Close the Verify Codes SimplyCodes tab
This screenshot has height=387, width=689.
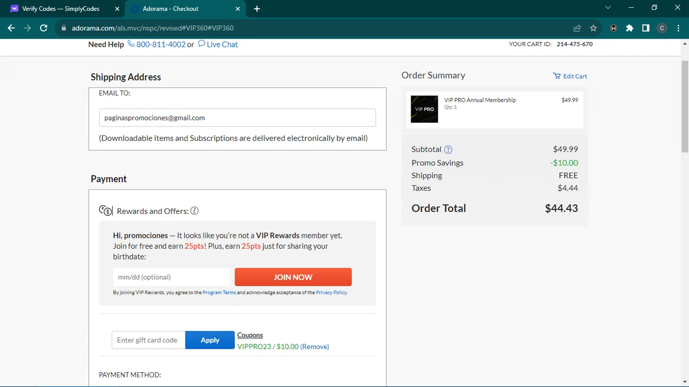coord(117,9)
